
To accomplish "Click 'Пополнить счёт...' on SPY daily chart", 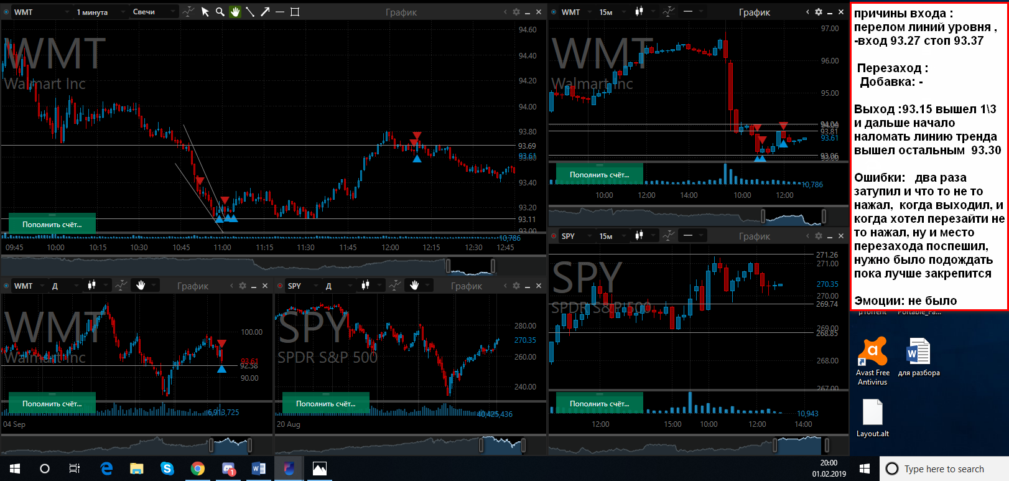I will (326, 403).
